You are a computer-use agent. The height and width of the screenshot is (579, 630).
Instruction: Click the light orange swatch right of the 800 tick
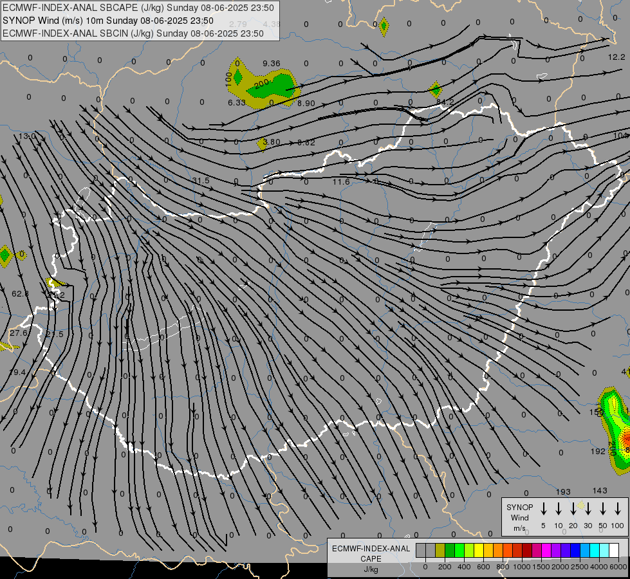(x=498, y=550)
